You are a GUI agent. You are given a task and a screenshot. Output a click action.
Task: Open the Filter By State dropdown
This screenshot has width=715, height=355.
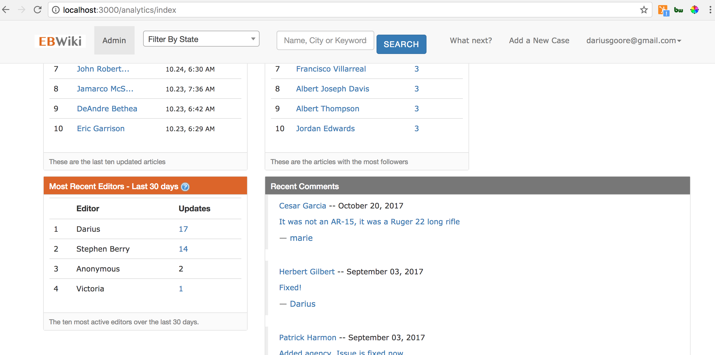tap(201, 39)
